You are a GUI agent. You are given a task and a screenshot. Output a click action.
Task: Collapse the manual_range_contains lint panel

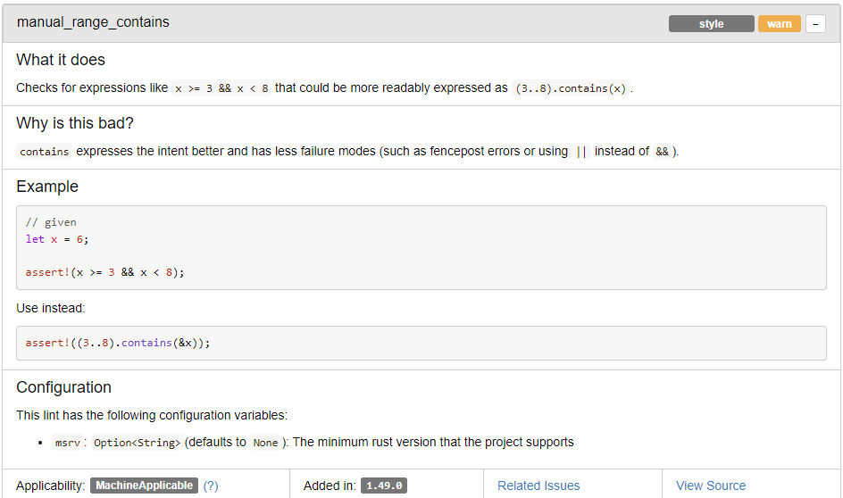click(815, 24)
